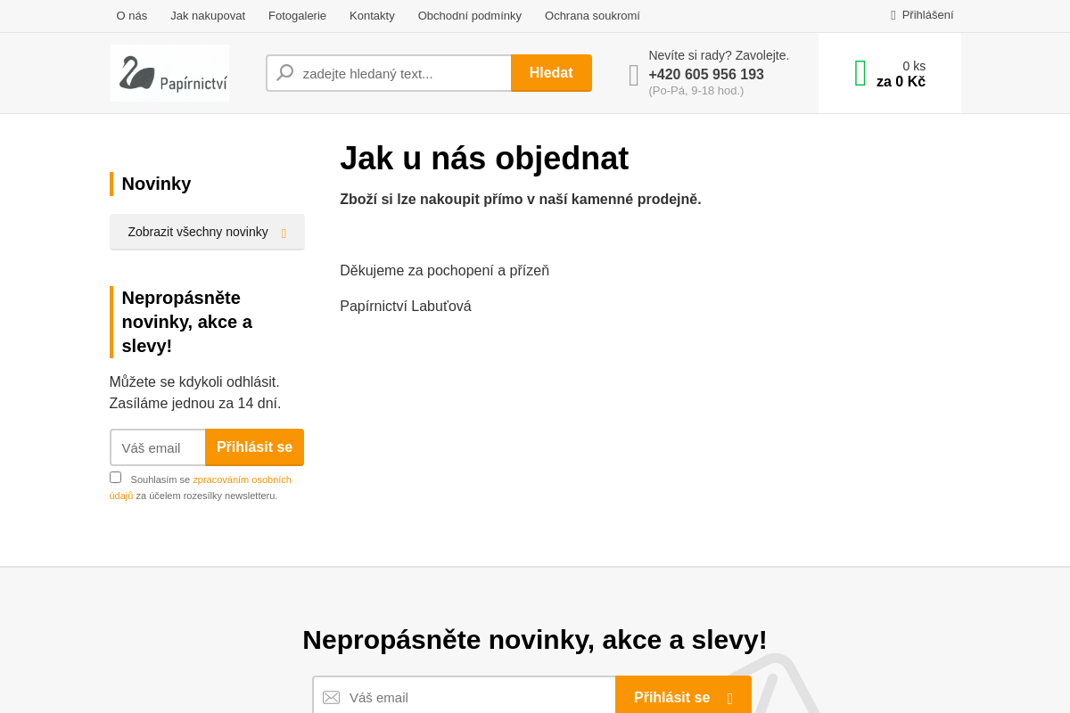Click the envelope icon in the footer email field
The width and height of the screenshot is (1070, 713).
click(x=331, y=697)
